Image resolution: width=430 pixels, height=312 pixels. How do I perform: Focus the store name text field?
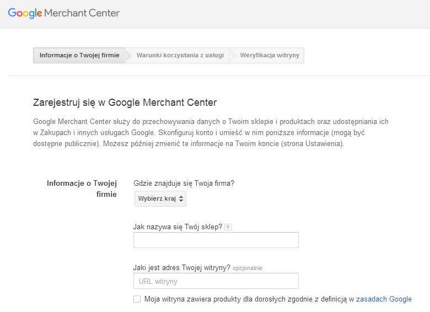point(216,240)
